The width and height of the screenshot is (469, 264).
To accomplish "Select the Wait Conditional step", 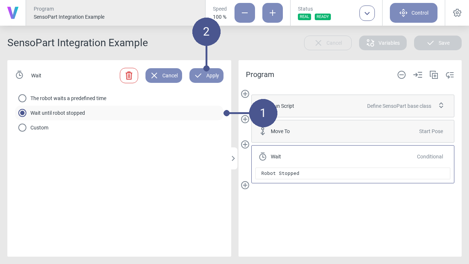I will click(x=352, y=157).
